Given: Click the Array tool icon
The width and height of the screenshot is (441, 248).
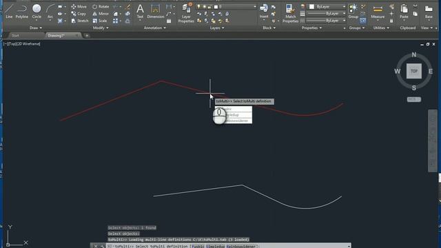Looking at the screenshot, I should click(116, 21).
